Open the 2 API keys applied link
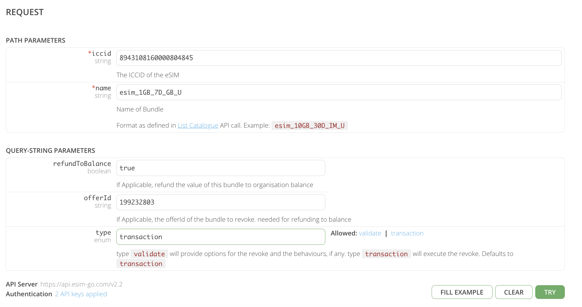 click(81, 294)
